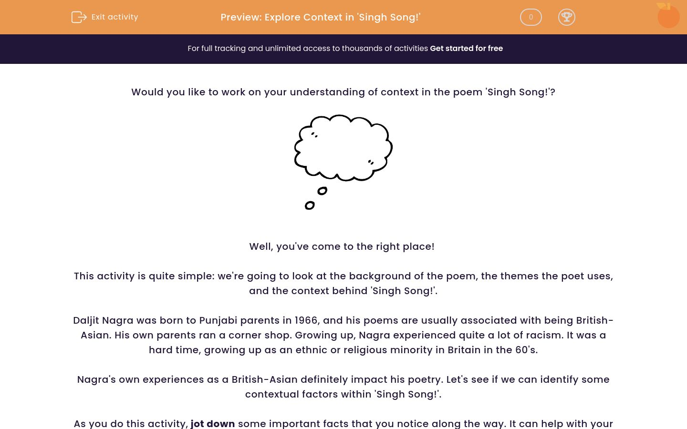Click the Exit activity door icon
Viewport: 687px width, 429px height.
[79, 17]
